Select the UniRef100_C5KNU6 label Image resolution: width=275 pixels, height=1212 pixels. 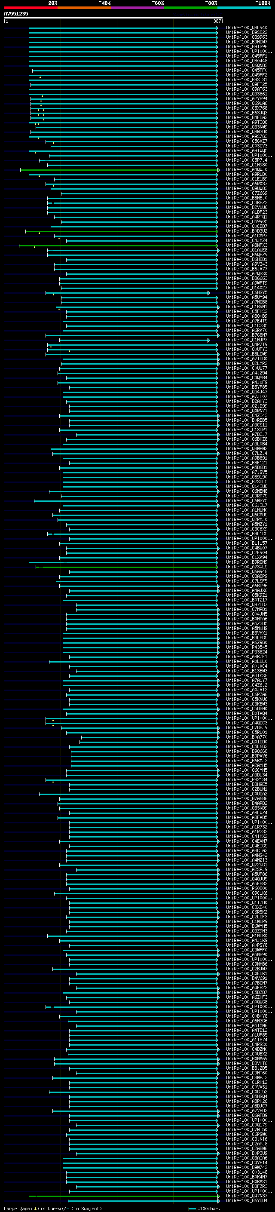click(x=247, y=700)
